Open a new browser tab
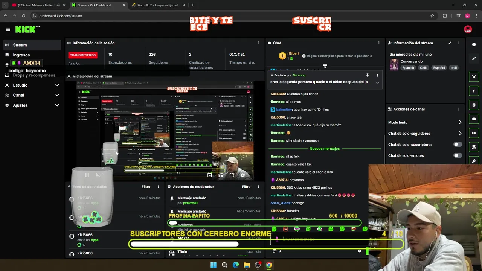Screen dimensions: 482x271 (193, 5)
